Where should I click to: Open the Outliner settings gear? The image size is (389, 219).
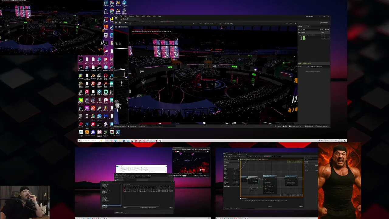pos(328,30)
